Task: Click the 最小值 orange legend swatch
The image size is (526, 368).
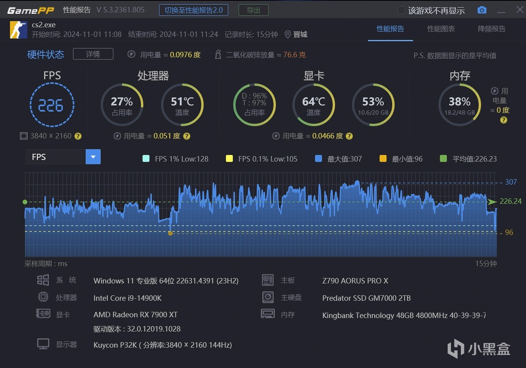Action: 383,158
